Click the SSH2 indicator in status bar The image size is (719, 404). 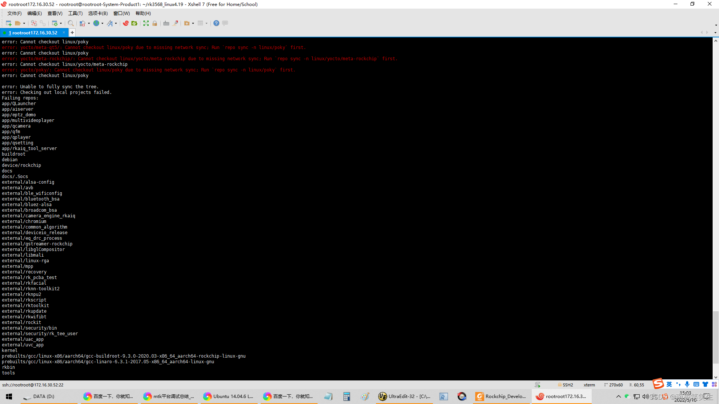point(565,385)
